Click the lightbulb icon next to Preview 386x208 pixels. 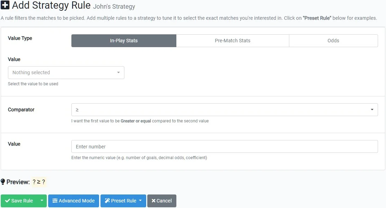click(3, 182)
